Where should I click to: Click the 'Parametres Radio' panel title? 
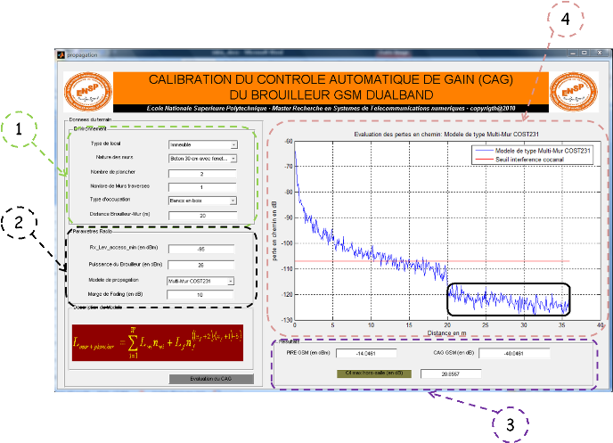[93, 232]
